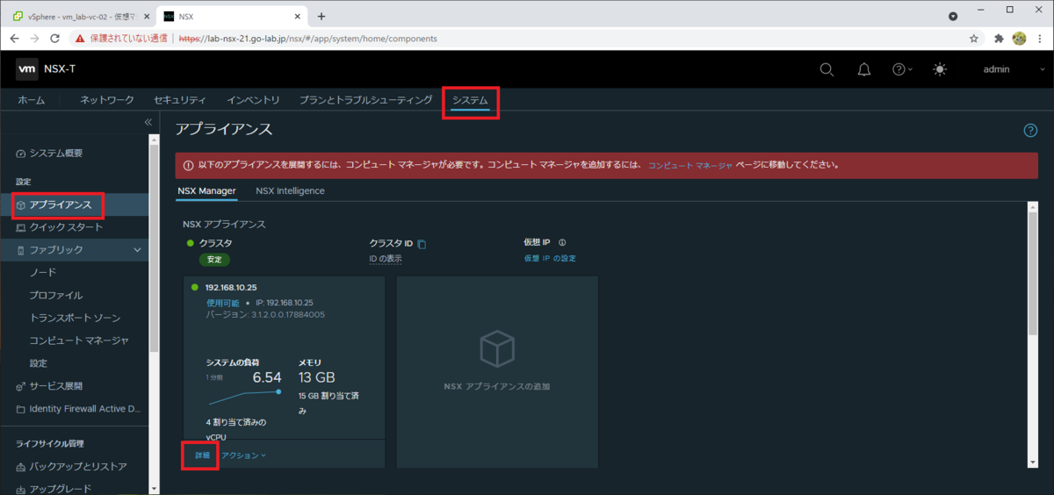Click the 使用可能 status link
1054x495 pixels.
[x=222, y=303]
